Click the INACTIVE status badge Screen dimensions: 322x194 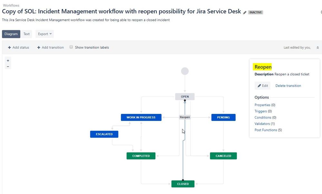coord(256,12)
